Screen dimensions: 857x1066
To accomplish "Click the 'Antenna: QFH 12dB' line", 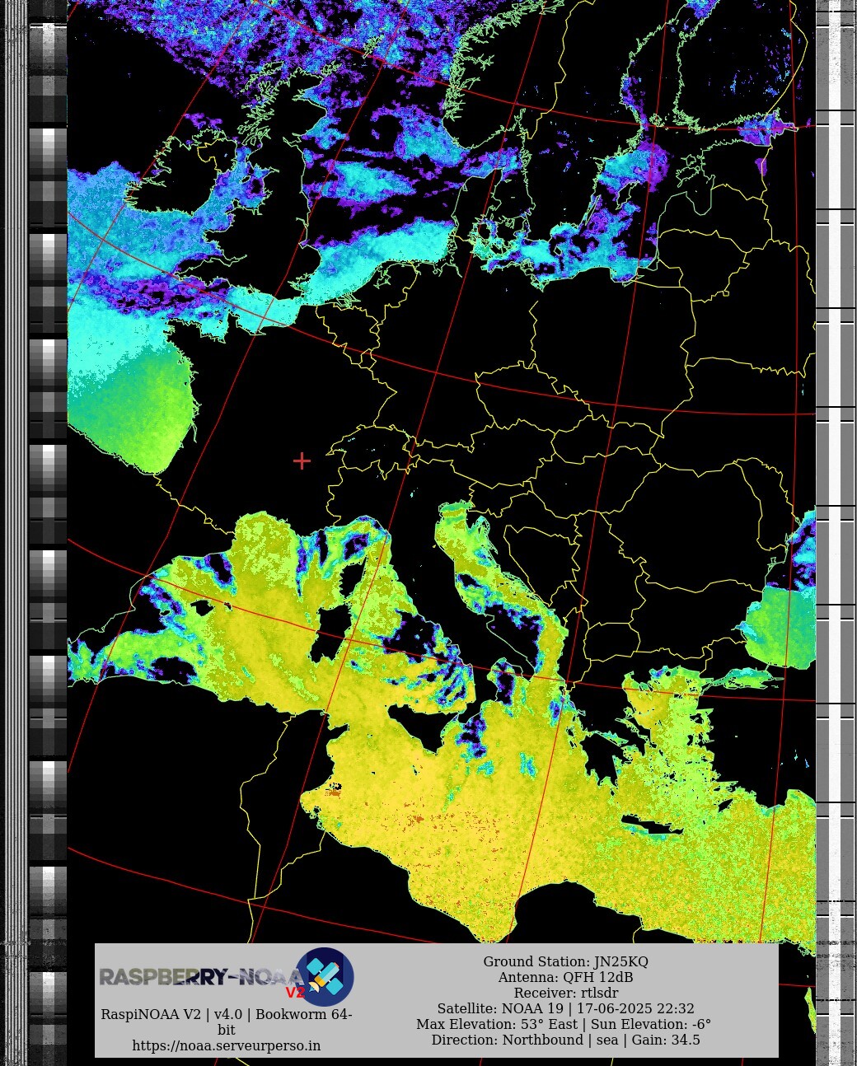I will point(565,977).
